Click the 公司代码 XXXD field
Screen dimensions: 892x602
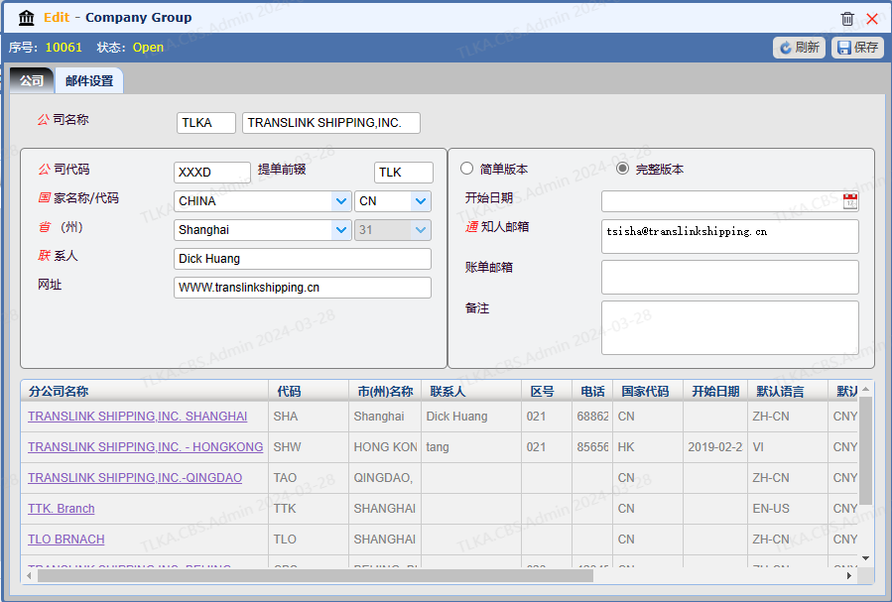click(212, 173)
